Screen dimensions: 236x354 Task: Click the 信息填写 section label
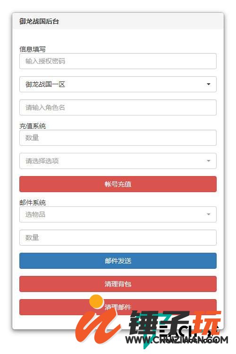pyautogui.click(x=33, y=49)
